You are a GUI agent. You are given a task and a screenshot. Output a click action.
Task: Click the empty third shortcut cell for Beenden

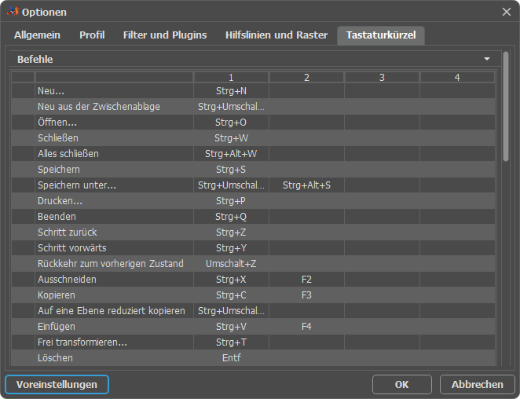pyautogui.click(x=382, y=217)
